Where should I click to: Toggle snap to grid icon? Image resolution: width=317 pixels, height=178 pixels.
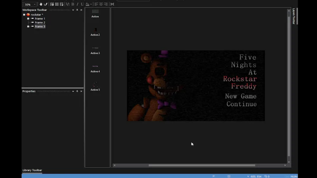coord(62,4)
